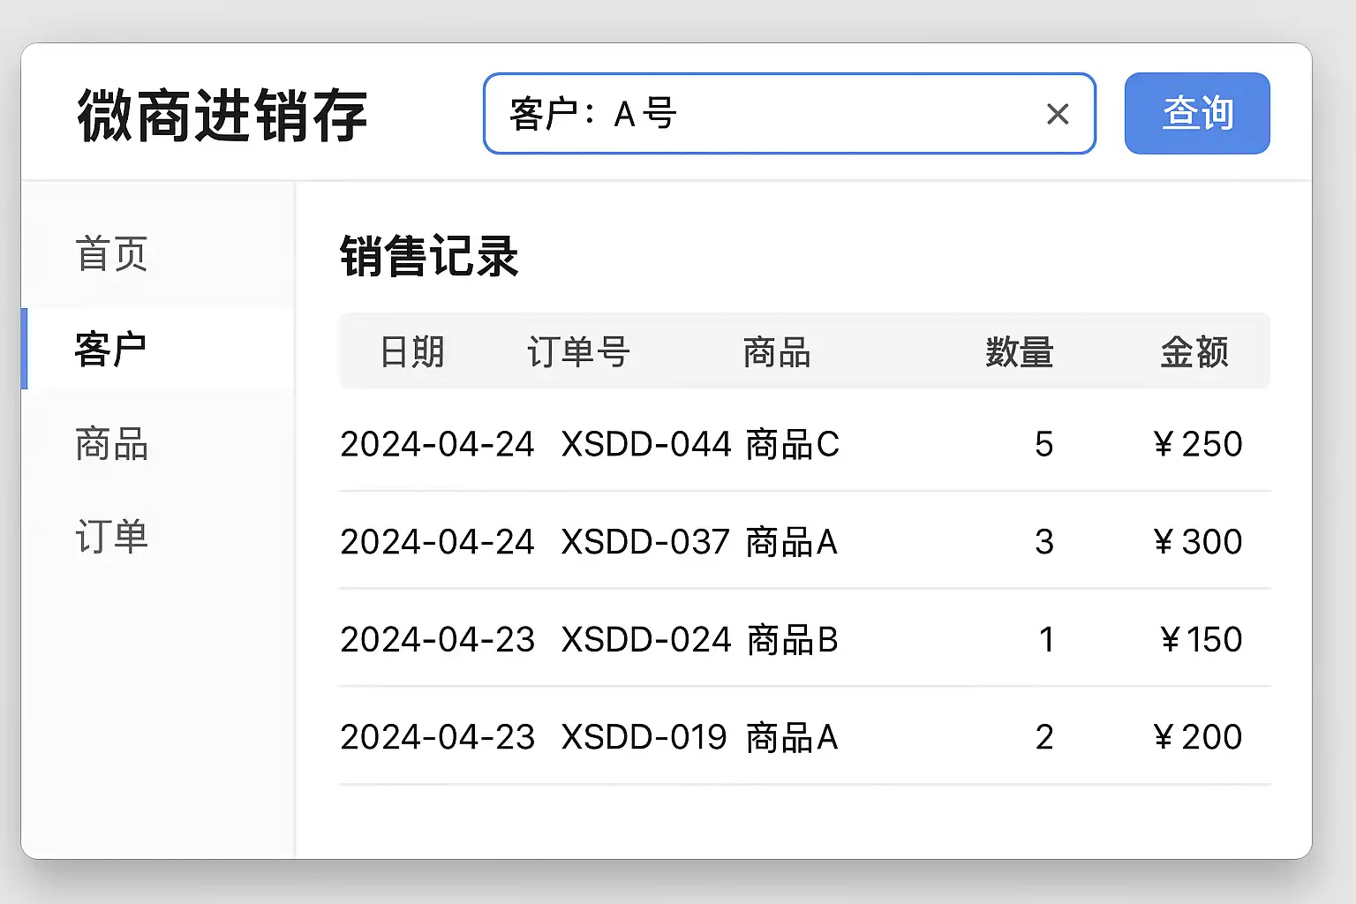The image size is (1356, 904).
Task: Open order XSDD-024
Action: coord(646,640)
